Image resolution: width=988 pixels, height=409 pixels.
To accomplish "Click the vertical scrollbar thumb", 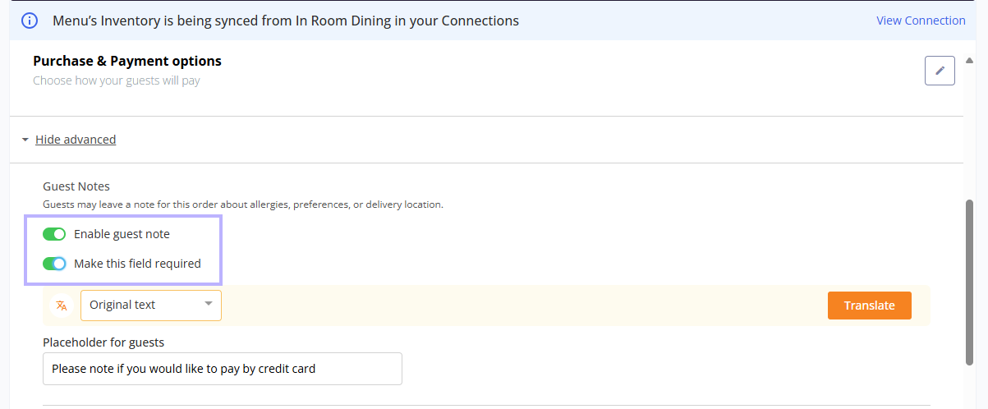I will tap(970, 282).
